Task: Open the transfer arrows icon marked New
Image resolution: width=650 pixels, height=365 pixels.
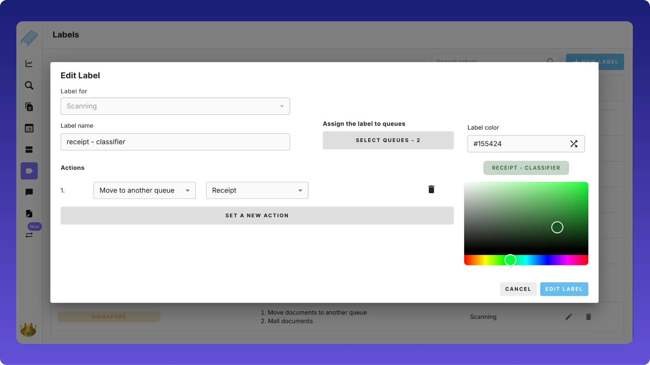Action: 29,235
